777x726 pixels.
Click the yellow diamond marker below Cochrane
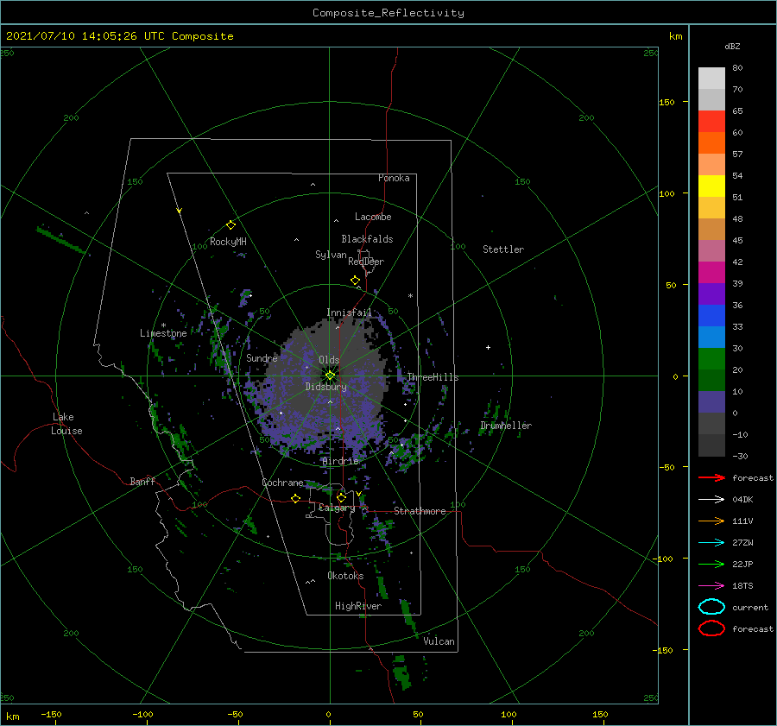click(x=295, y=498)
